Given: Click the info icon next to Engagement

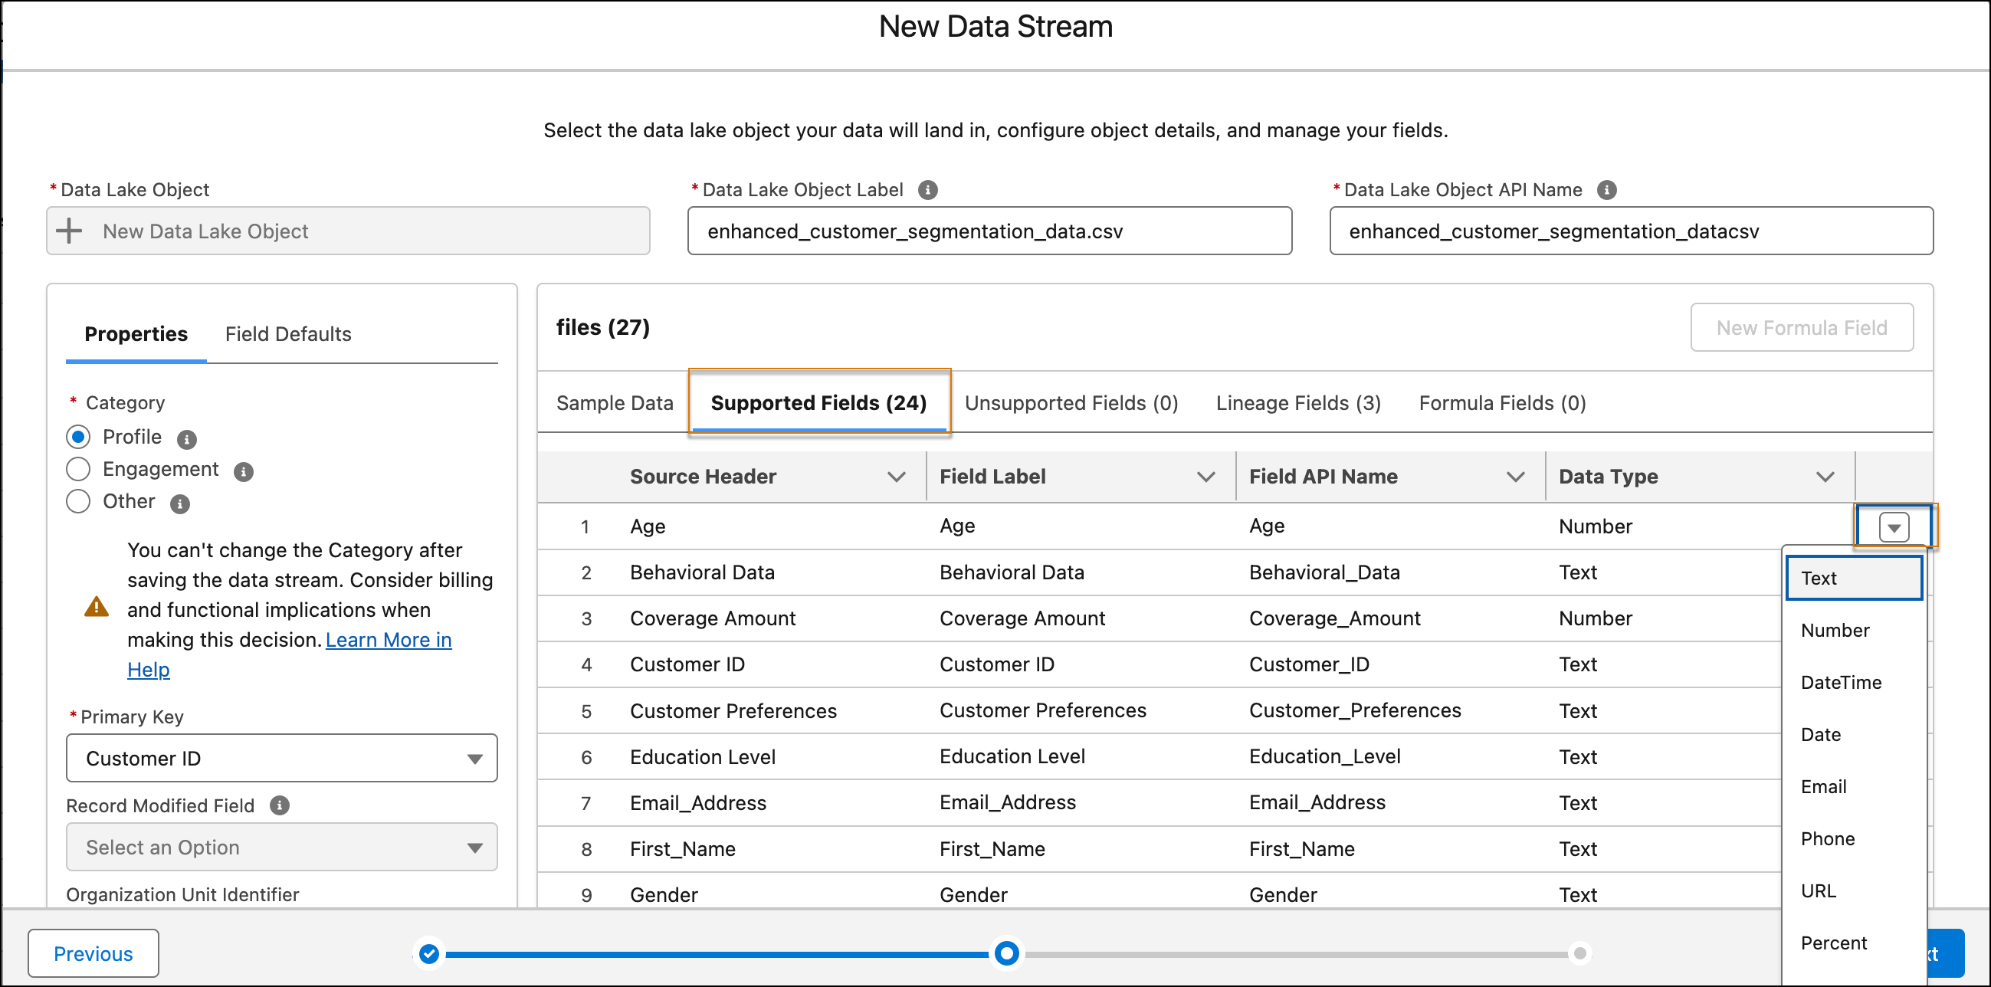Looking at the screenshot, I should [x=244, y=471].
